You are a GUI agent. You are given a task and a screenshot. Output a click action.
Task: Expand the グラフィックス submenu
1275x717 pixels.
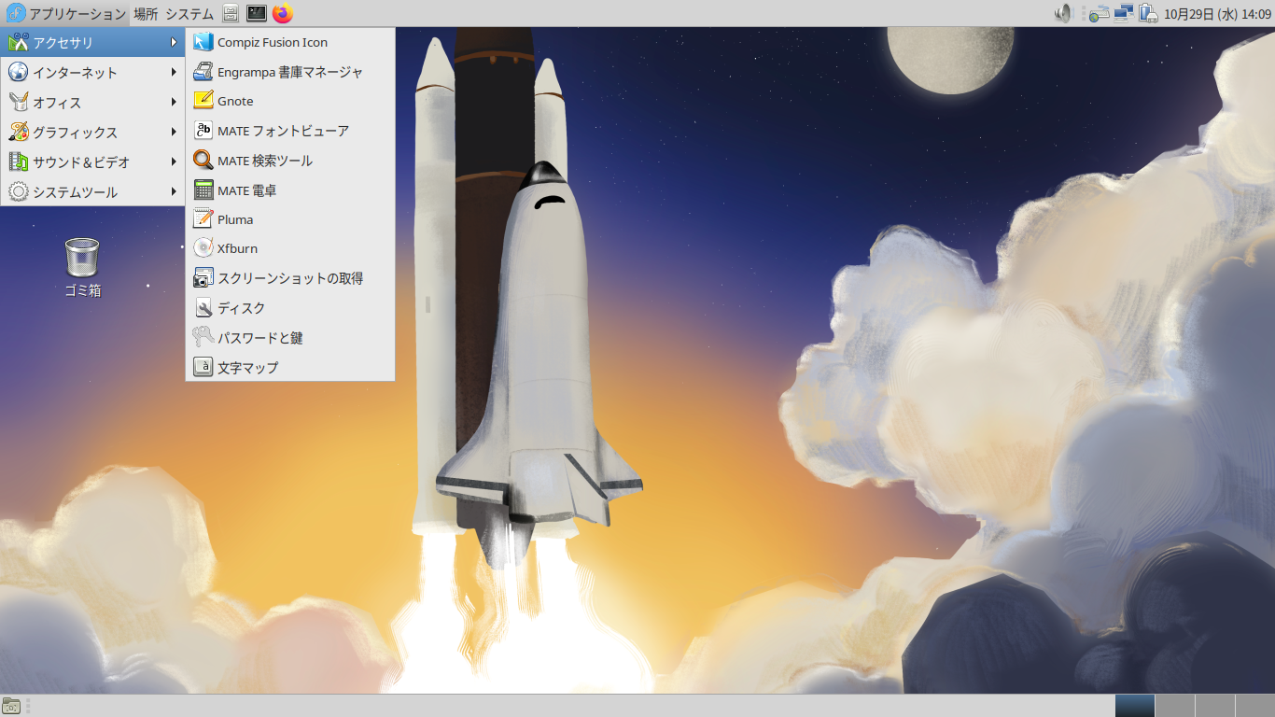pos(93,132)
